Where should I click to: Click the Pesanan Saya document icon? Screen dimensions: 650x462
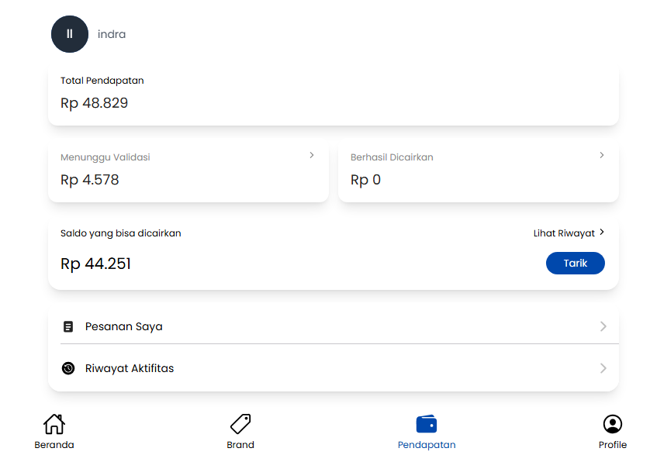[x=68, y=326]
